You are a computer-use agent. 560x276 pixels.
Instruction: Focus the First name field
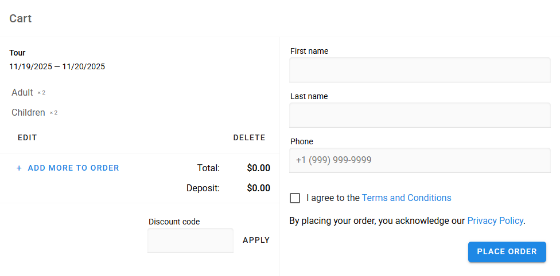419,70
